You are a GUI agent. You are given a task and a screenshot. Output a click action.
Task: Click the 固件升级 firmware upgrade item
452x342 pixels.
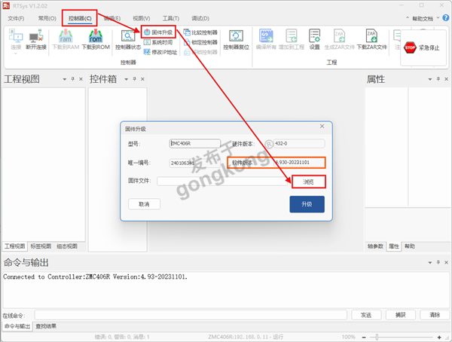[x=158, y=32]
